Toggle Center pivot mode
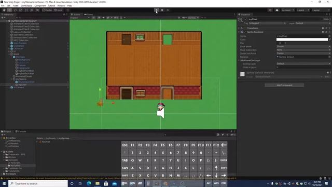 pyautogui.click(x=47, y=10)
